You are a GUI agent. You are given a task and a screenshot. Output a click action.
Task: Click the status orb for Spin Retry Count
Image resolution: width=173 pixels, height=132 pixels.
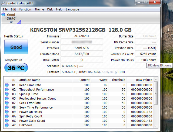pyautogui.click(x=7, y=116)
